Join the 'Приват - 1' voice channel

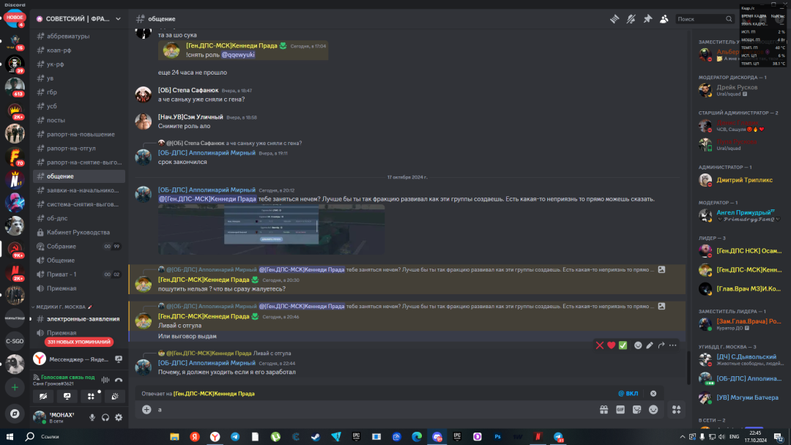pos(79,274)
